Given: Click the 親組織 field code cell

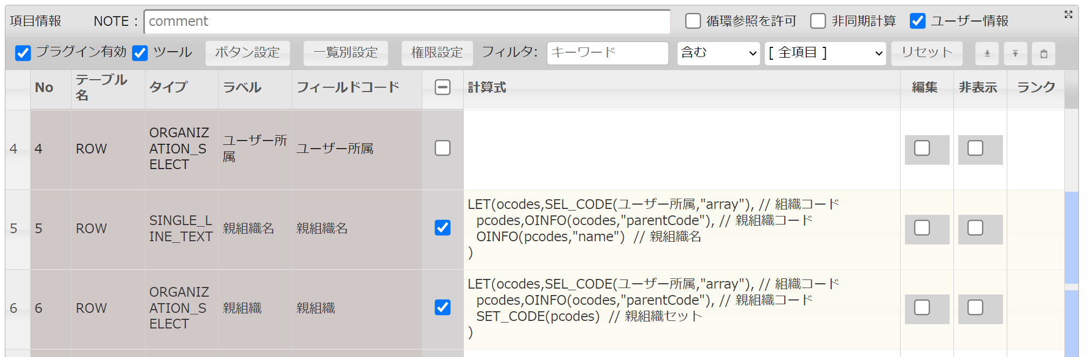Looking at the screenshot, I should click(x=357, y=309).
